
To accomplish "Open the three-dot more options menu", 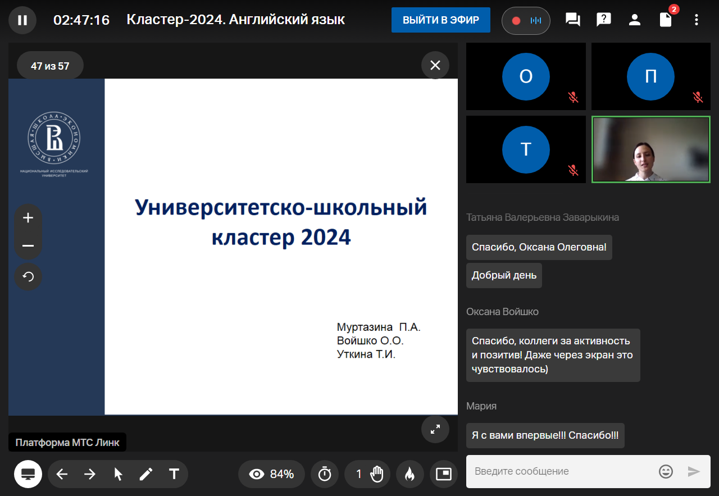I will point(697,20).
